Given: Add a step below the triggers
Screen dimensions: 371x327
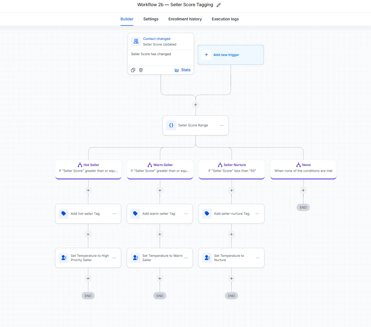Looking at the screenshot, I should coord(196,105).
